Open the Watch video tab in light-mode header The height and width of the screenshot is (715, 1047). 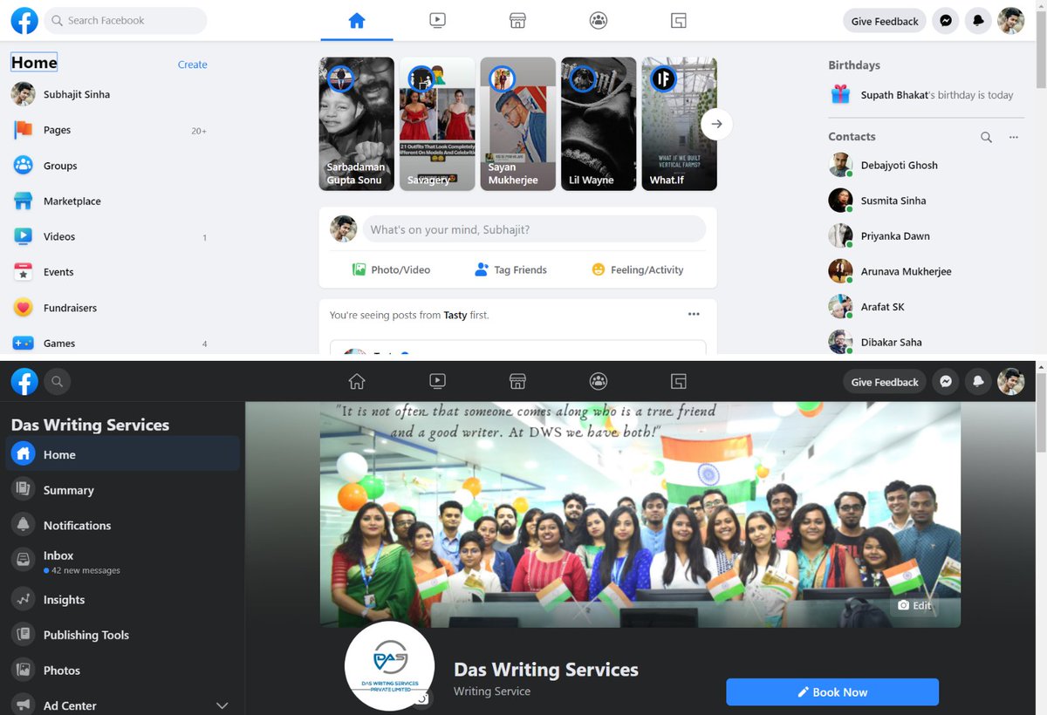(x=437, y=20)
